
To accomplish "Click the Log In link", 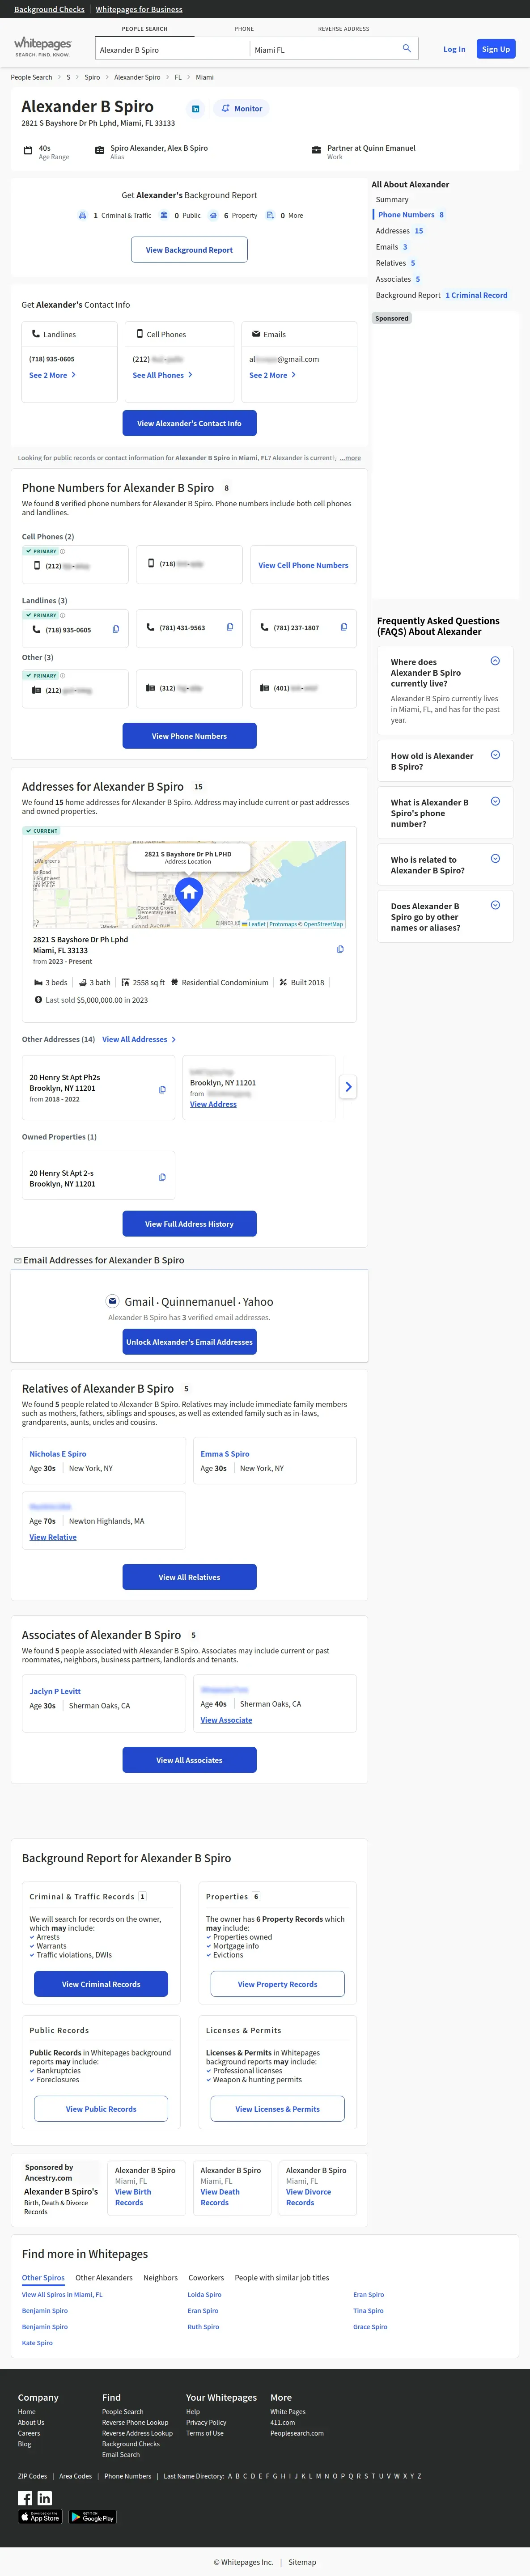I will pyautogui.click(x=454, y=49).
